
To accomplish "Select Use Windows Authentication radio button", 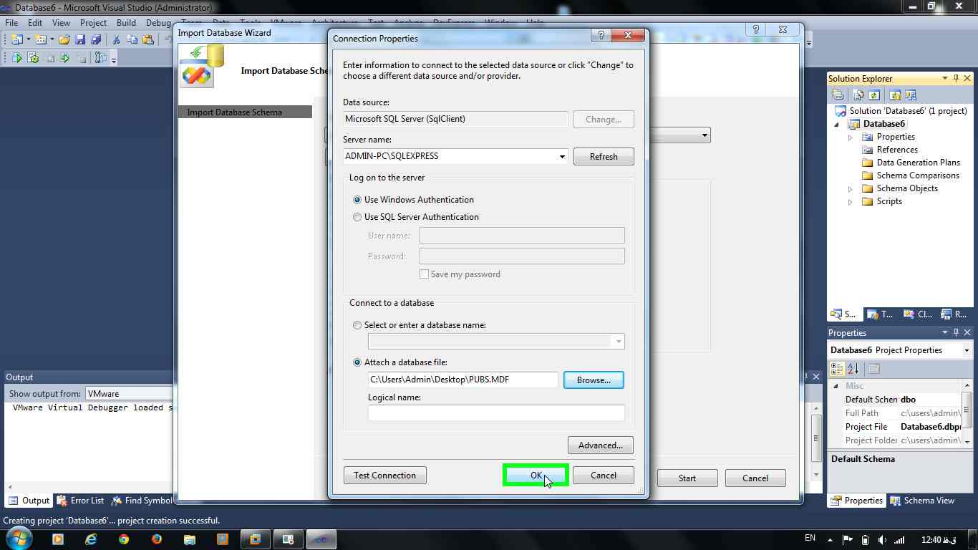I will [x=357, y=200].
